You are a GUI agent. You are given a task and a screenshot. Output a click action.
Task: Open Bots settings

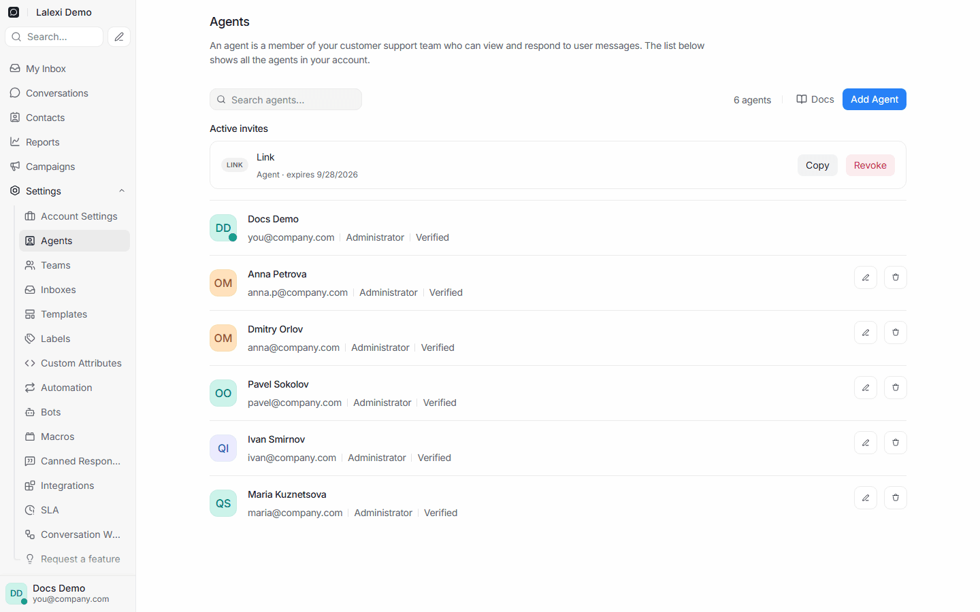point(75,412)
